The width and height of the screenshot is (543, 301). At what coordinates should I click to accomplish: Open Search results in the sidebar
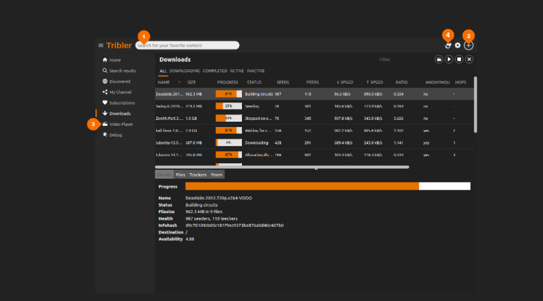click(122, 71)
